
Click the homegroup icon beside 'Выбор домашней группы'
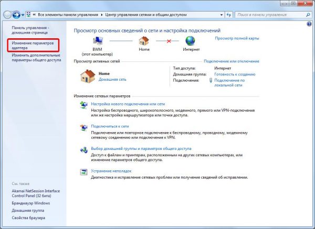coord(84,150)
